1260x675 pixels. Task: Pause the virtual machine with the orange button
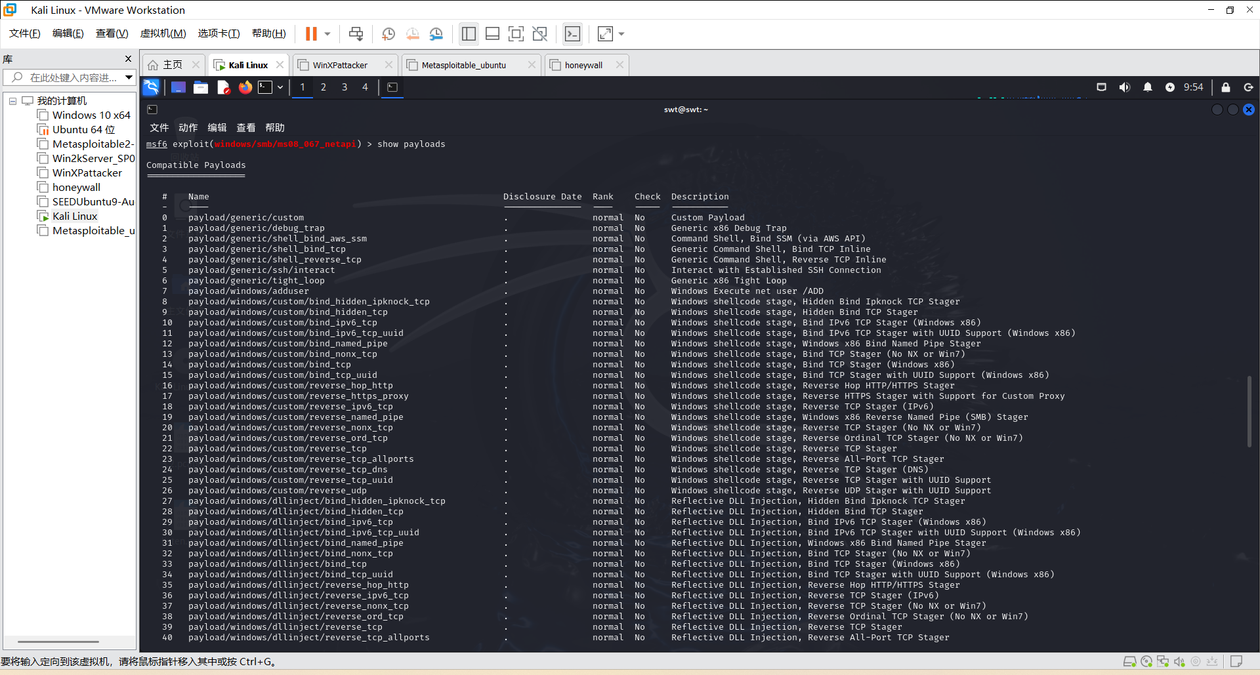[311, 33]
